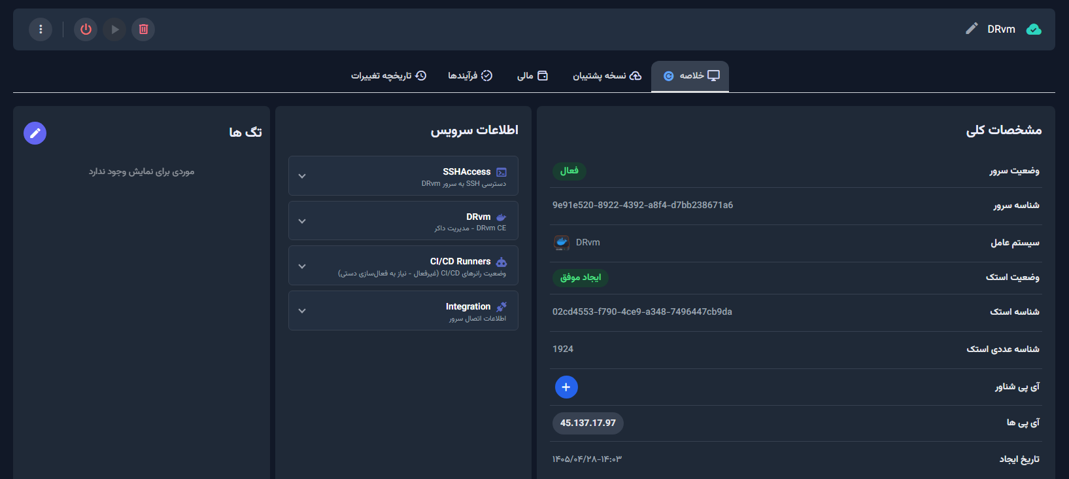Click the blue plus floating IP button
Viewport: 1069px width, 479px height.
(x=566, y=387)
